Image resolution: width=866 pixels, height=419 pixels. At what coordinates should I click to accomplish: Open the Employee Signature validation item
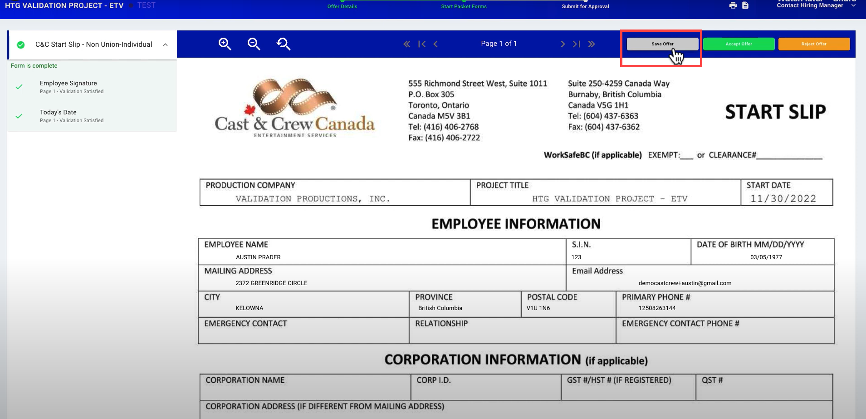click(x=92, y=87)
